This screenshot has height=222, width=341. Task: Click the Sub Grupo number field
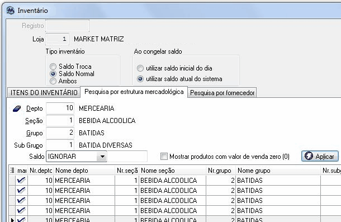[60, 145]
